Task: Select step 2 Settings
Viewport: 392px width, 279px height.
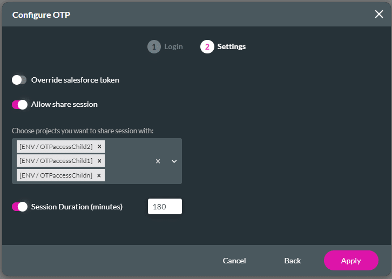Action: [x=223, y=47]
